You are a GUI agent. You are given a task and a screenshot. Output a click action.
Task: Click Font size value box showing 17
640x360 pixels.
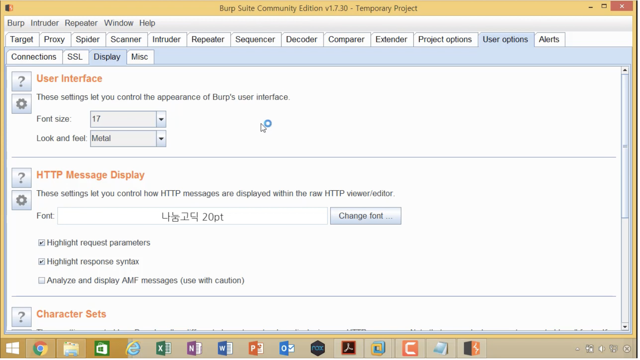point(123,119)
